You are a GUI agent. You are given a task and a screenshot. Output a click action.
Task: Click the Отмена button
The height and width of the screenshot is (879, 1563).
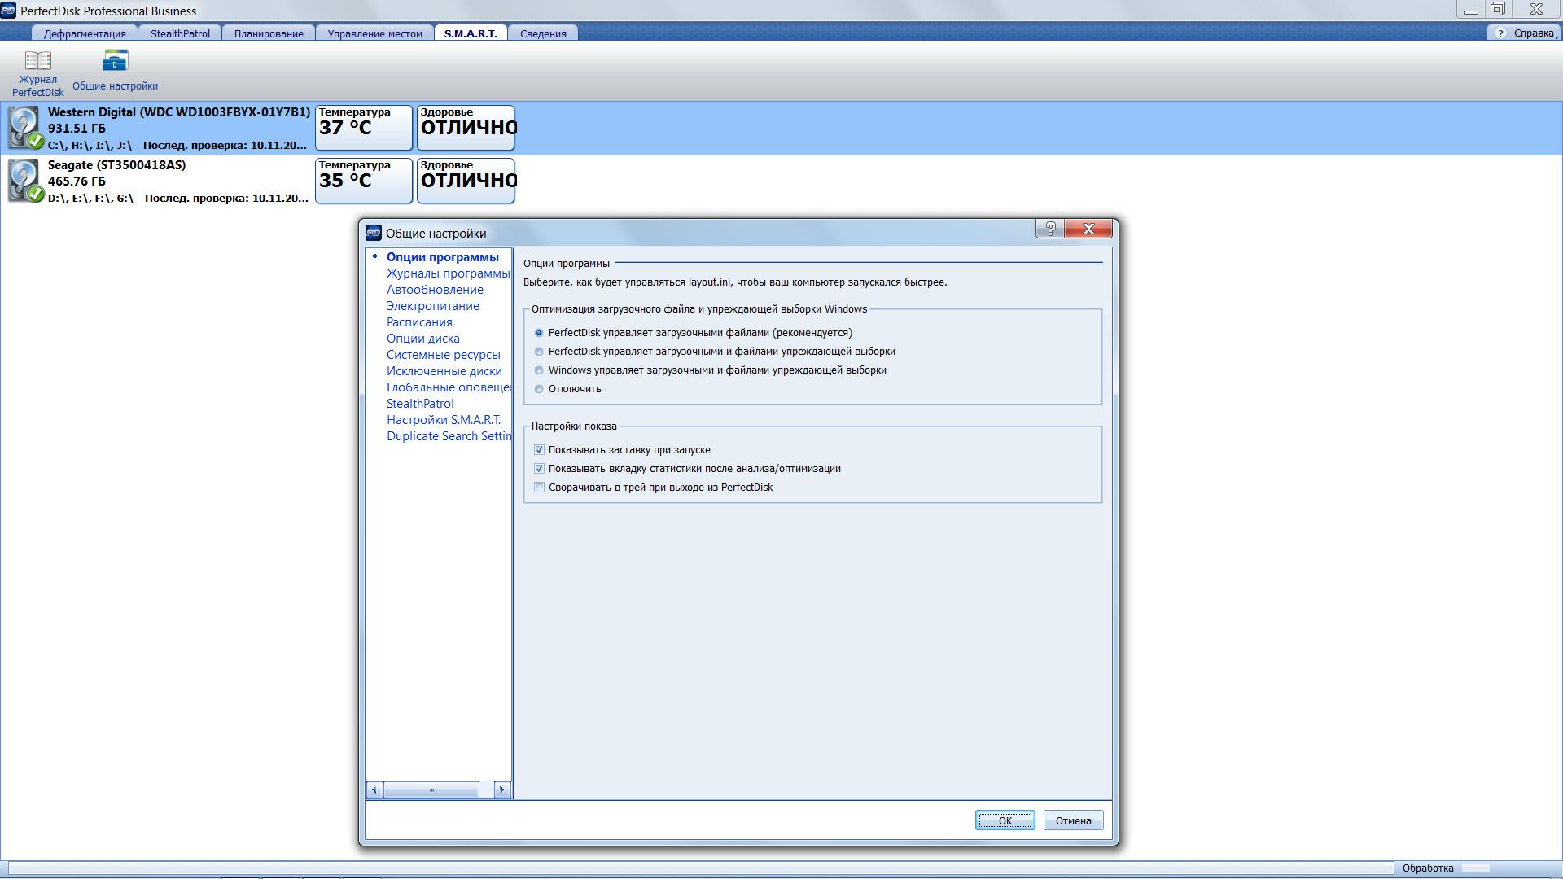[x=1071, y=820]
